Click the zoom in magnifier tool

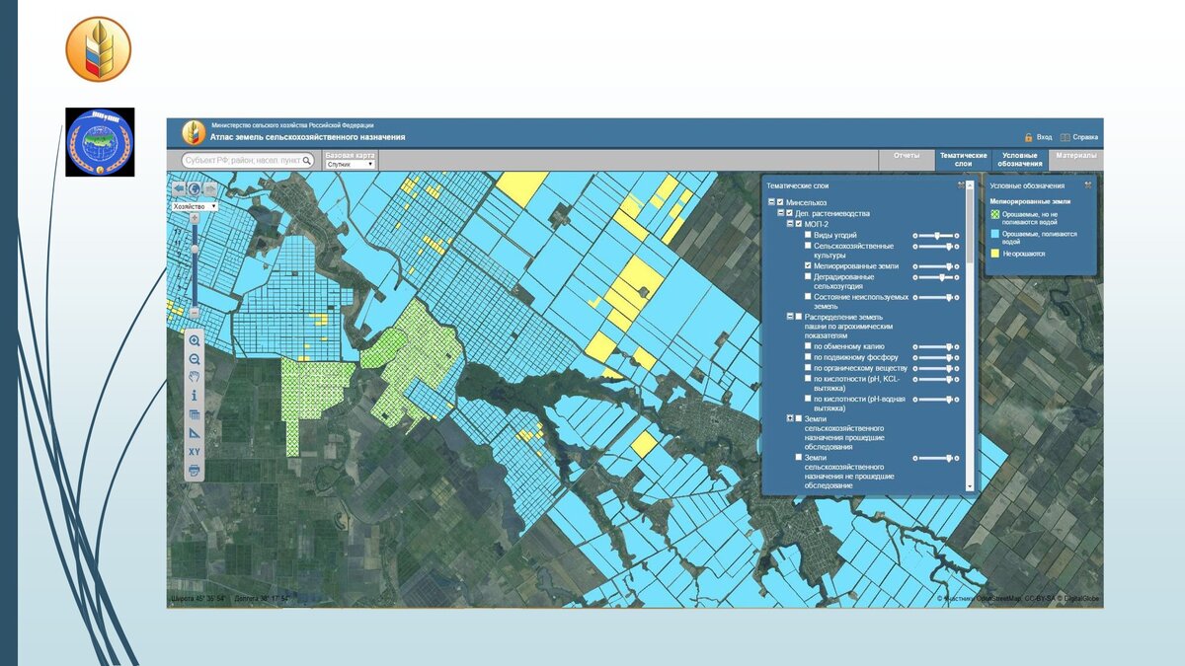pos(195,340)
